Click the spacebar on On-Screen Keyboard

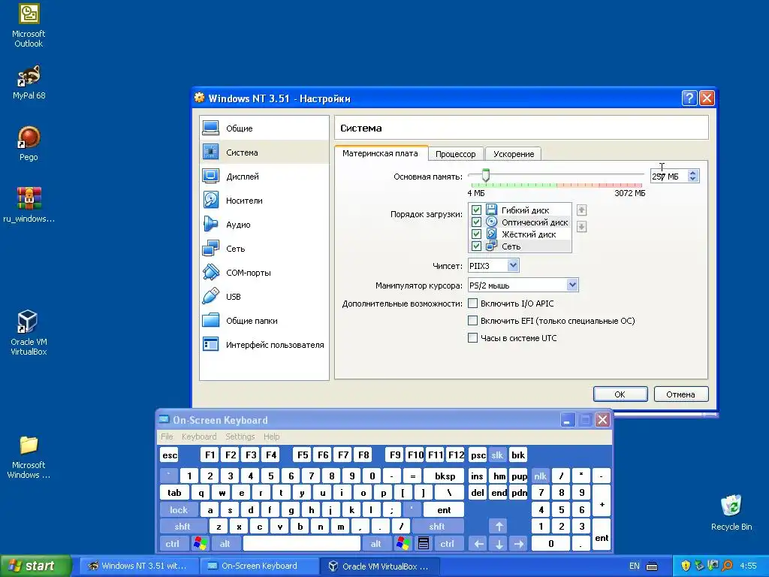(x=302, y=544)
